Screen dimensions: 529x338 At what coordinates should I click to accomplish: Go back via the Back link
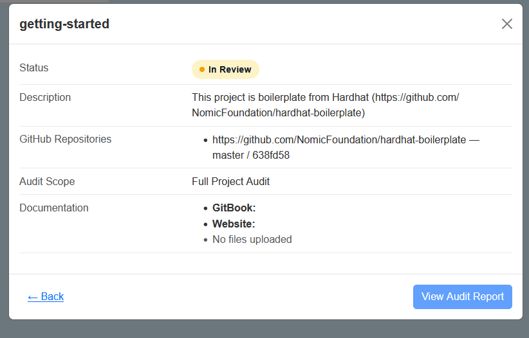coord(46,296)
